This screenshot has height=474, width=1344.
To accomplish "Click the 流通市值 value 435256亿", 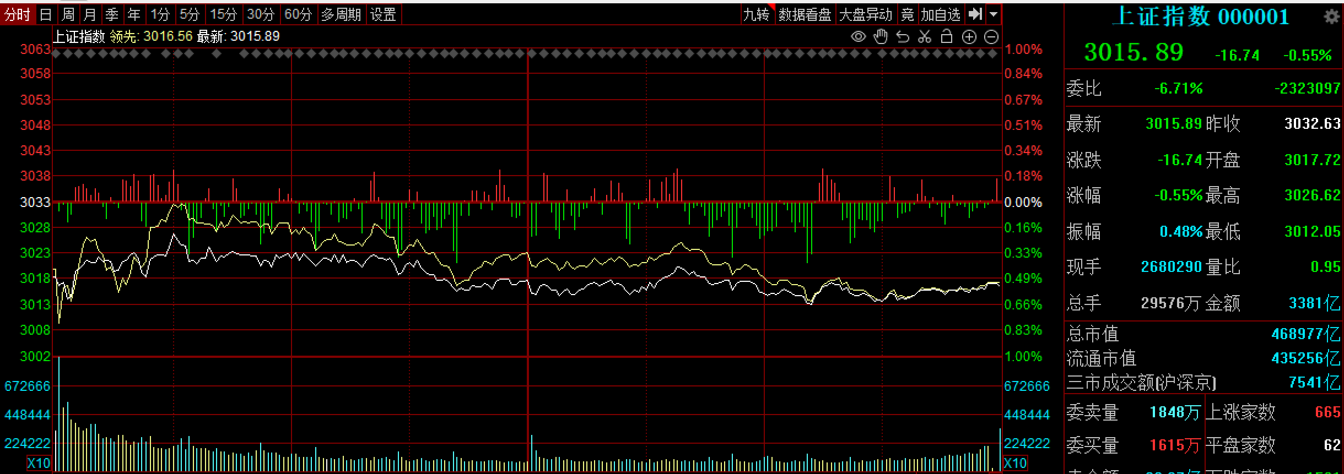I will tap(1306, 358).
